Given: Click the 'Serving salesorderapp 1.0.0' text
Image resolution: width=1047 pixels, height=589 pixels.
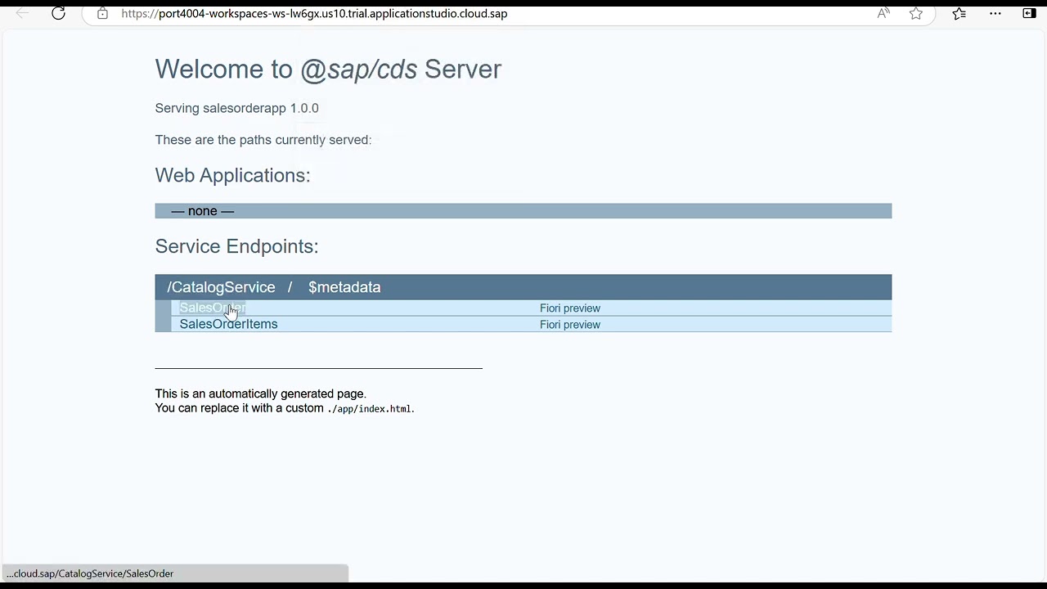Looking at the screenshot, I should [237, 108].
